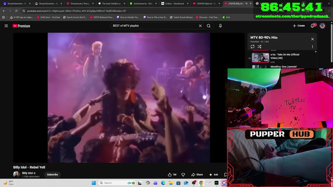Open the Ask AI button

point(214,175)
